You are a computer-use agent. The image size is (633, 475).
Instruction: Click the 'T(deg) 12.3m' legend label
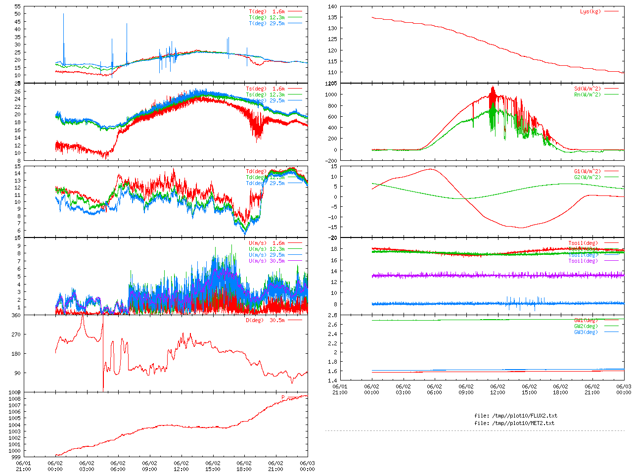[x=267, y=17]
